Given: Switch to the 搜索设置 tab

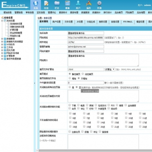Looking at the screenshot, I should (103, 22).
